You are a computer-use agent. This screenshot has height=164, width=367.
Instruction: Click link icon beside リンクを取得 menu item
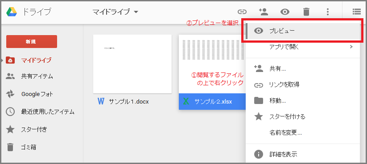click(x=258, y=85)
